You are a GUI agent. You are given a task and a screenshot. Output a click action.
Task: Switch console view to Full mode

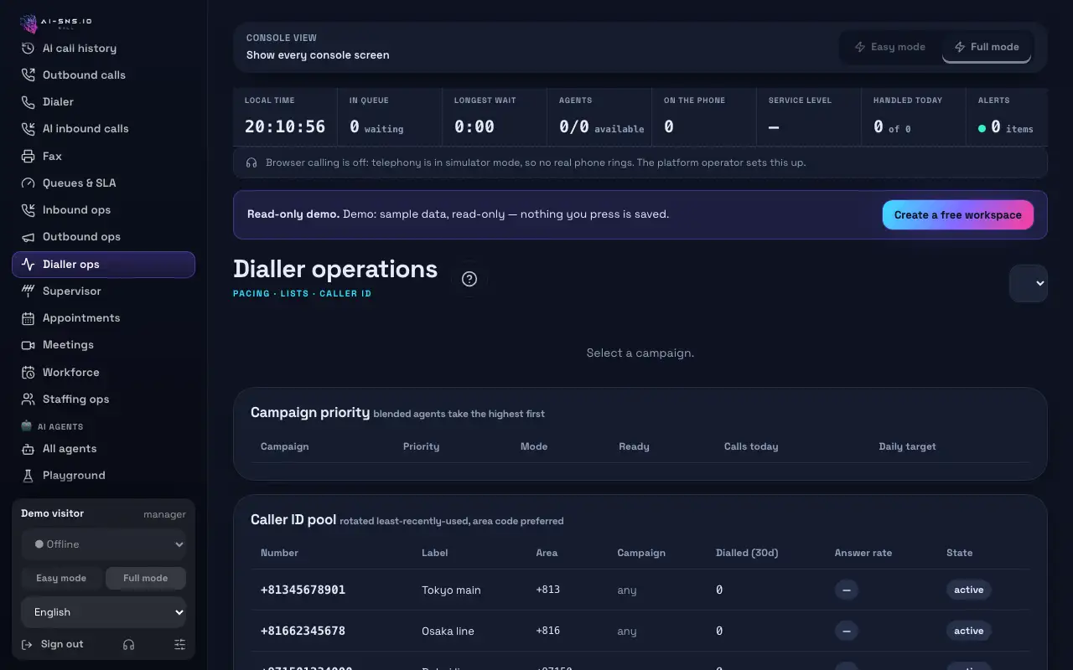987,47
